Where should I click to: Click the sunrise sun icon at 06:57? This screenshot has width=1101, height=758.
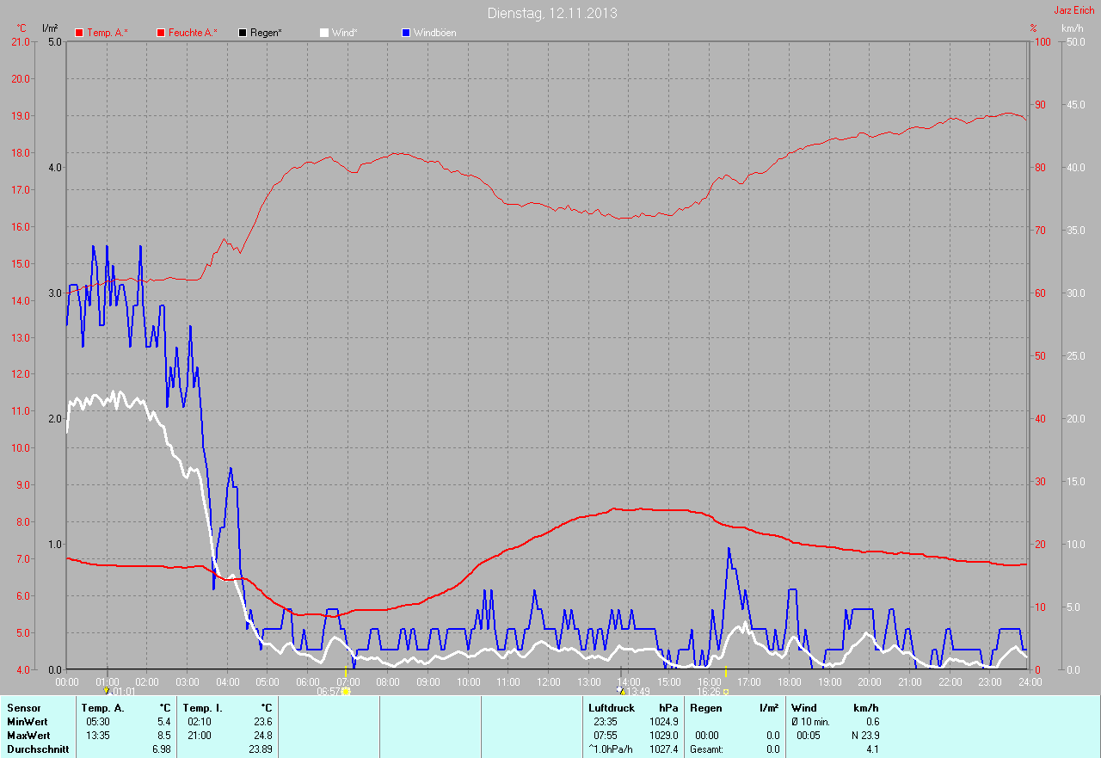pyautogui.click(x=346, y=691)
